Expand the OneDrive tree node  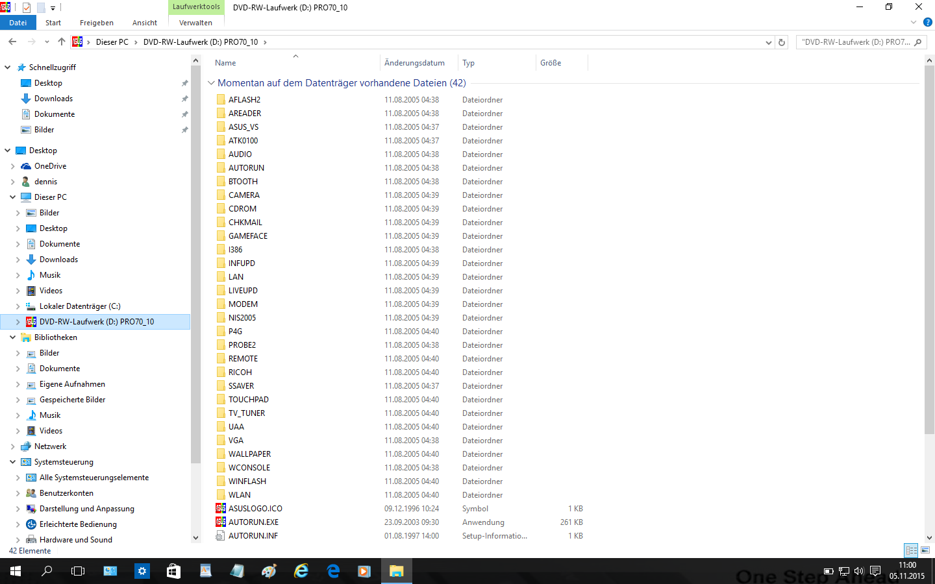tap(12, 166)
